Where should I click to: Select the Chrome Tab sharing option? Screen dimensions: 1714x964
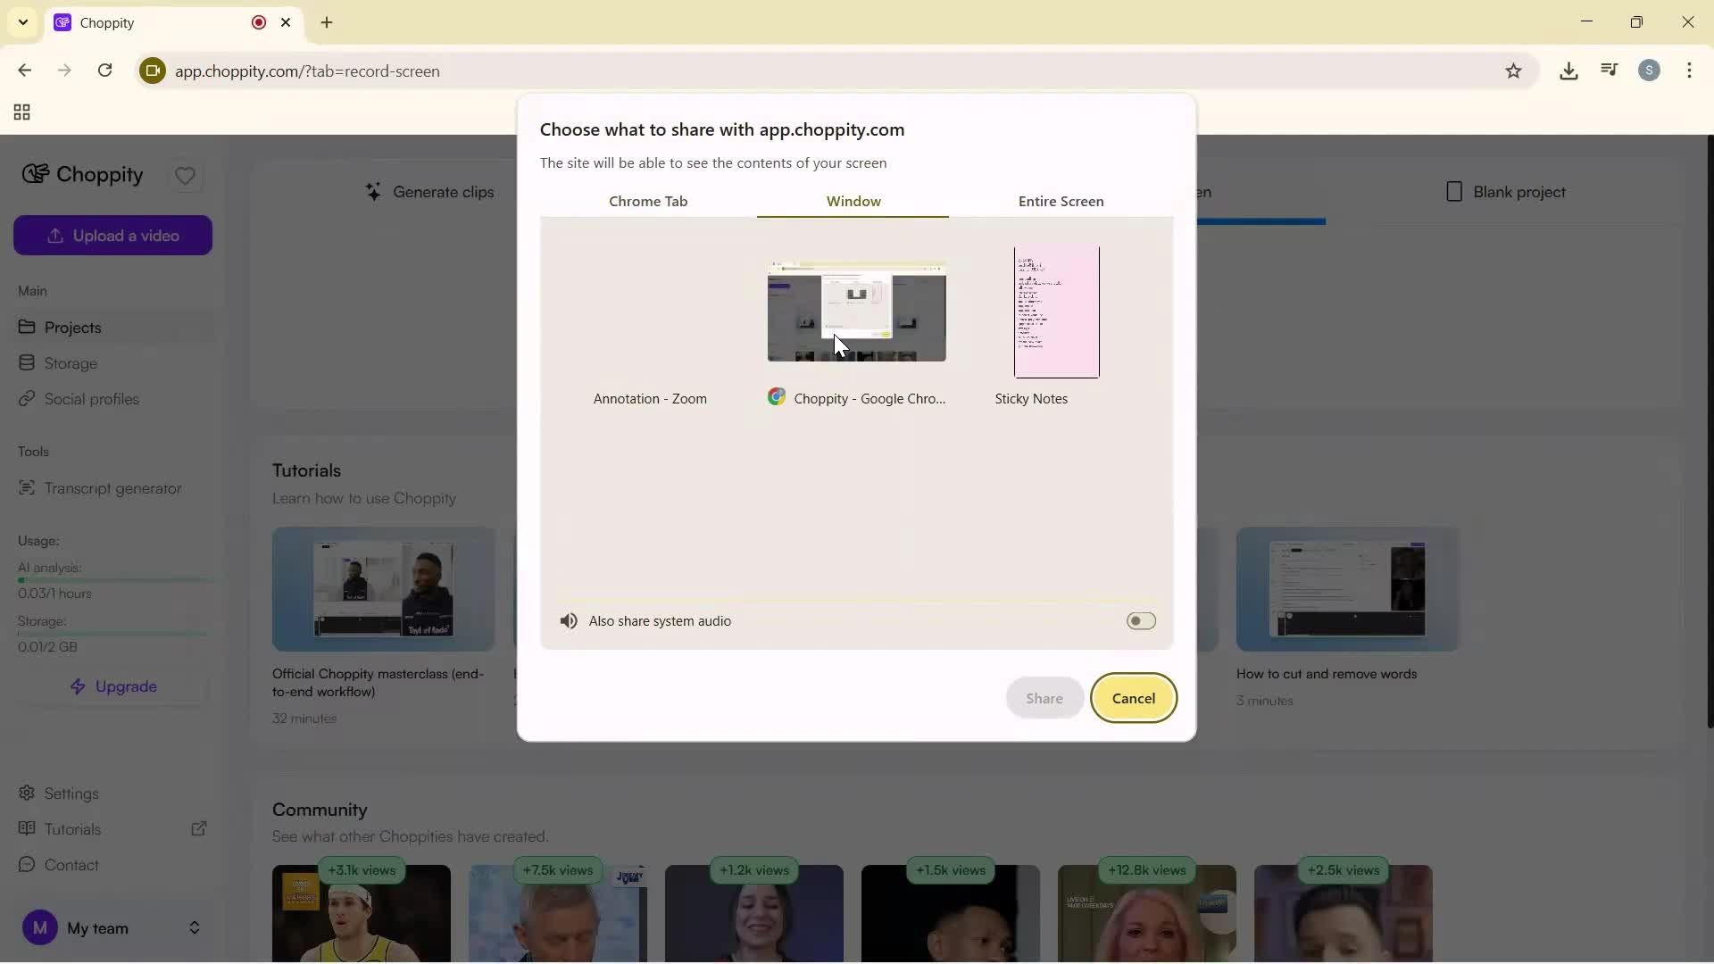pyautogui.click(x=649, y=201)
